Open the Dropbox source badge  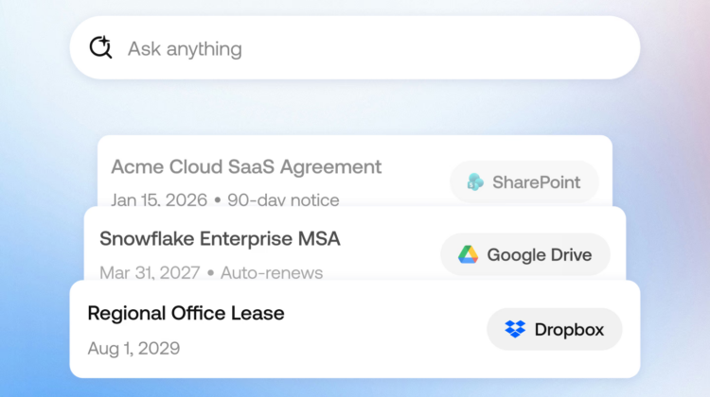554,329
